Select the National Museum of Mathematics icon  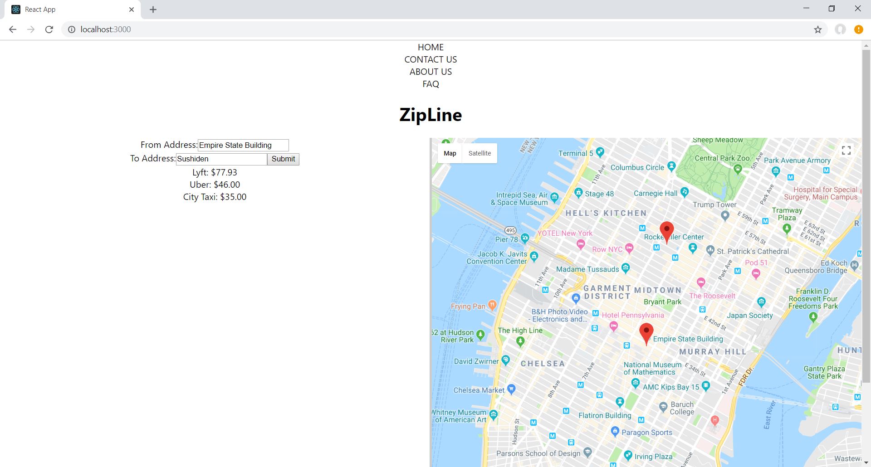(x=636, y=383)
